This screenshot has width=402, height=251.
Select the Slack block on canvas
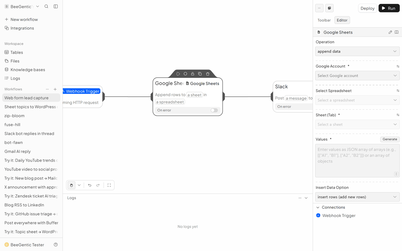(293, 96)
